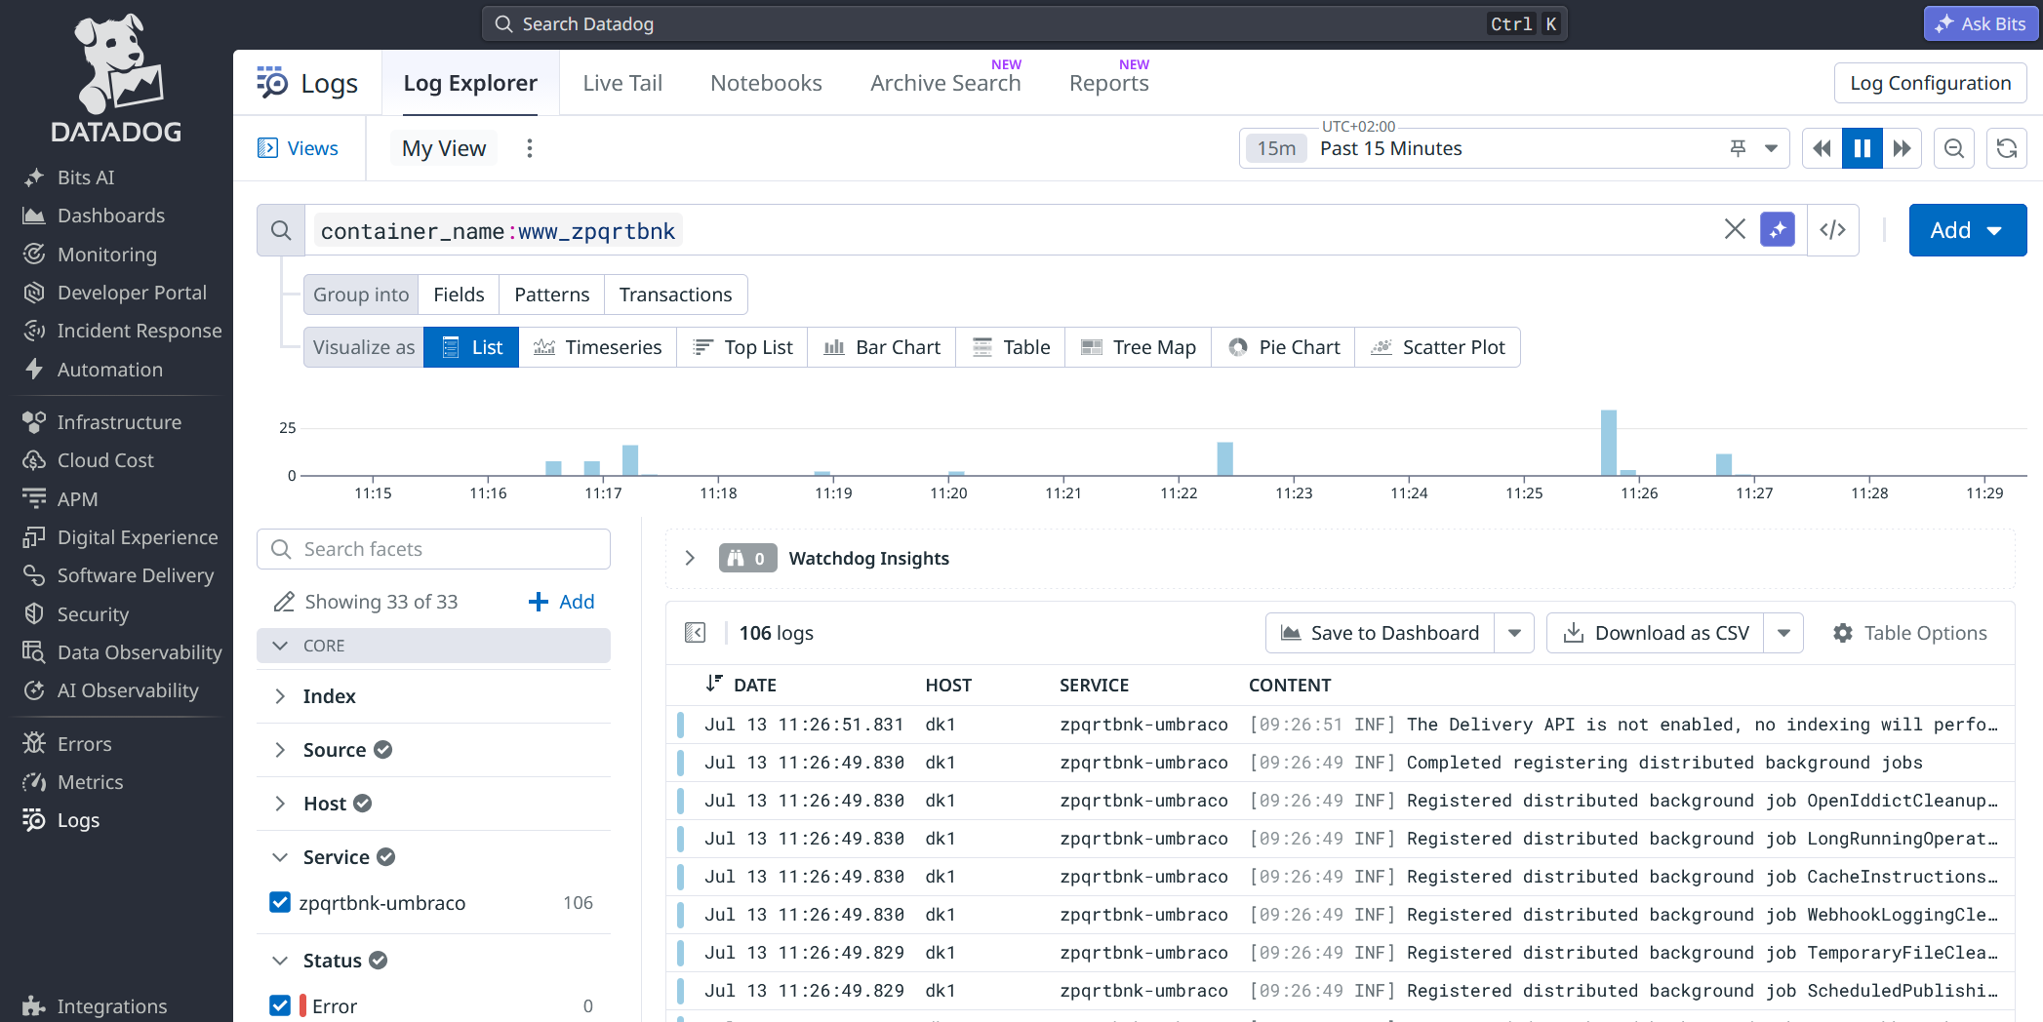Expand the Watchdog Insights section
This screenshot has height=1022, width=2043.
[690, 558]
